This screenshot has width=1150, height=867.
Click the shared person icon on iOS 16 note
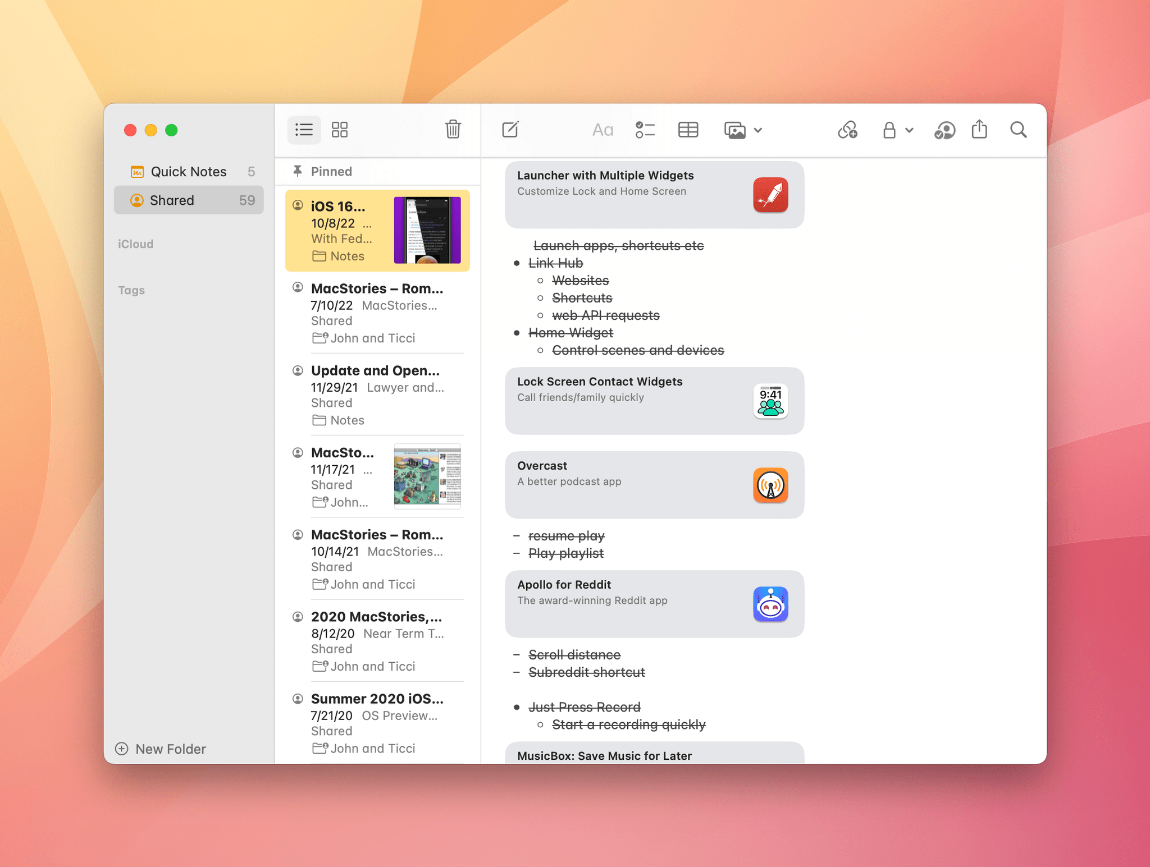coord(298,205)
